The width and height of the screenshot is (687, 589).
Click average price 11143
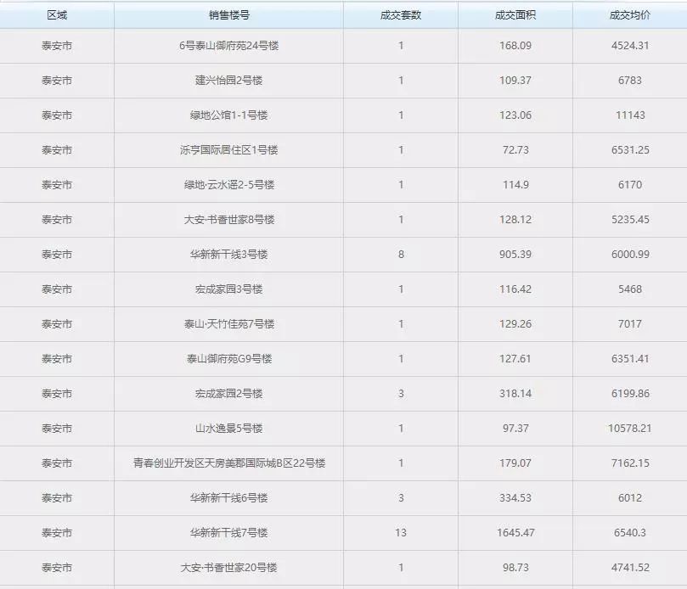630,115
